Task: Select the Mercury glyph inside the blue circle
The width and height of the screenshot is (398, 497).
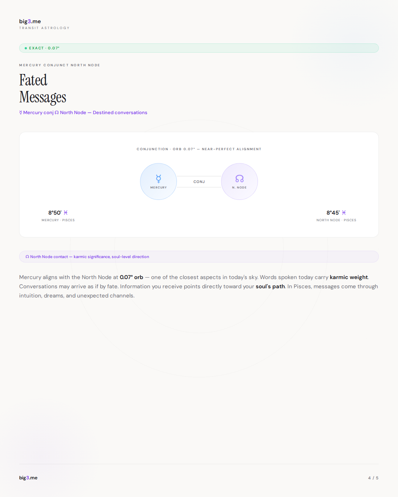Action: [x=158, y=179]
